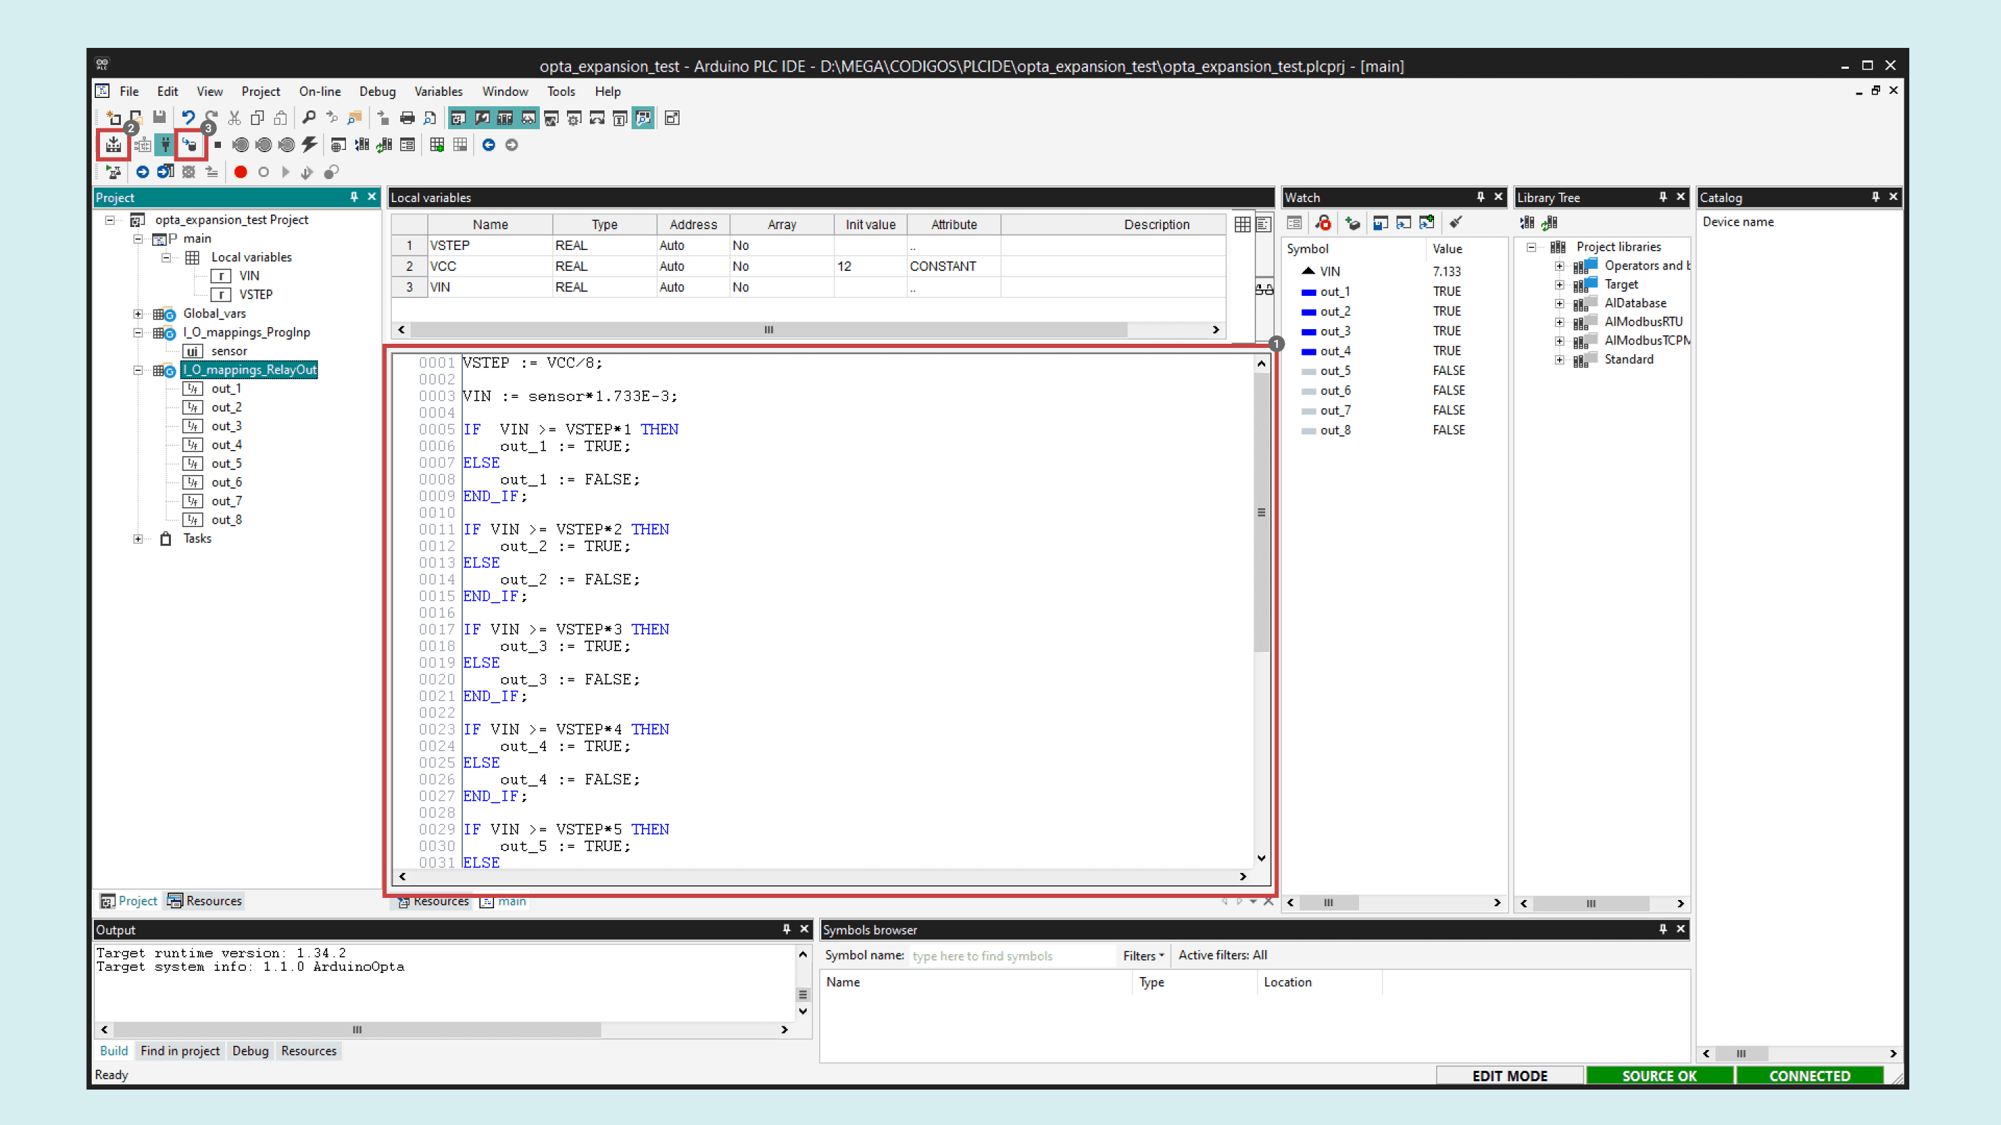Click the Resources tab below Project tree
2001x1125 pixels.
206,901
